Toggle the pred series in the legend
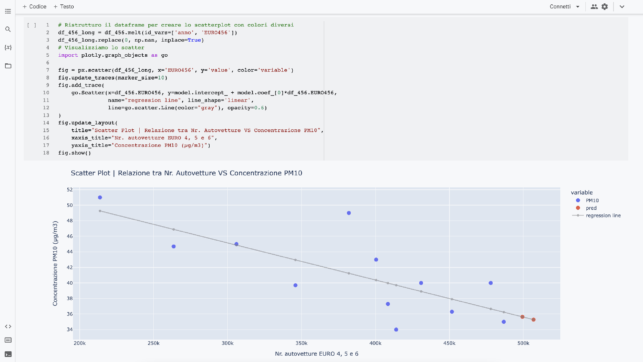The width and height of the screenshot is (643, 362). (x=591, y=208)
